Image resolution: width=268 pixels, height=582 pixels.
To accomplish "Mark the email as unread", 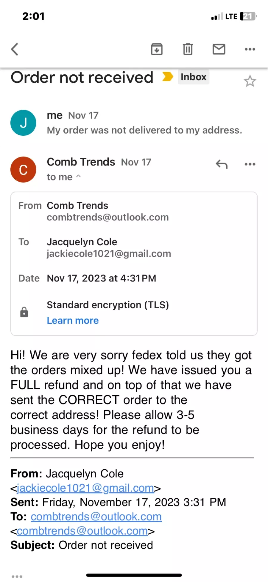I will click(x=219, y=49).
